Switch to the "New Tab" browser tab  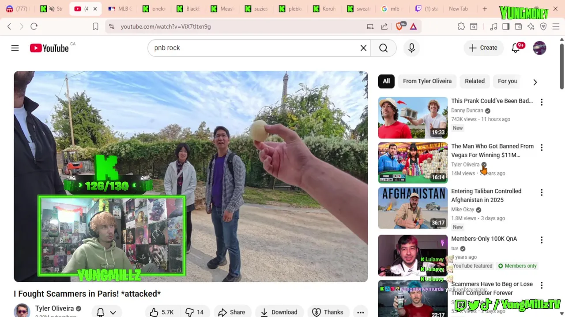458,9
